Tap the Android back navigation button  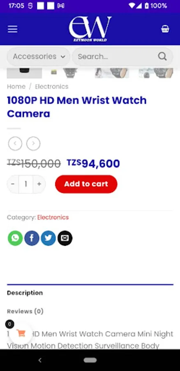click(40, 360)
